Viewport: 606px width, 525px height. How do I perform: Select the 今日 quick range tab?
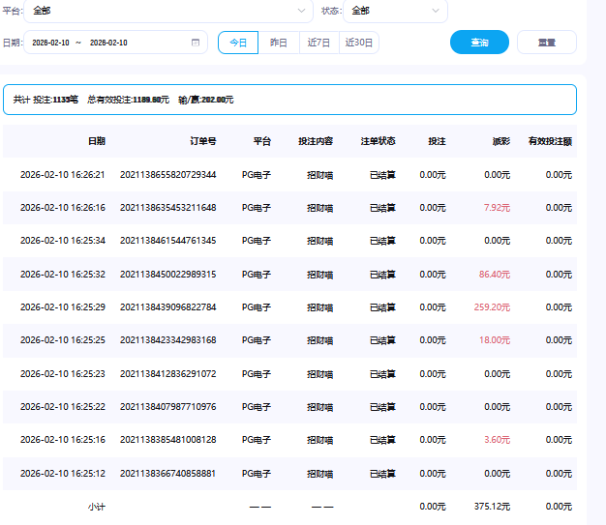click(x=238, y=43)
